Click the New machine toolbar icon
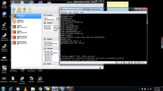This screenshot has height=91, width=163. click(x=13, y=10)
